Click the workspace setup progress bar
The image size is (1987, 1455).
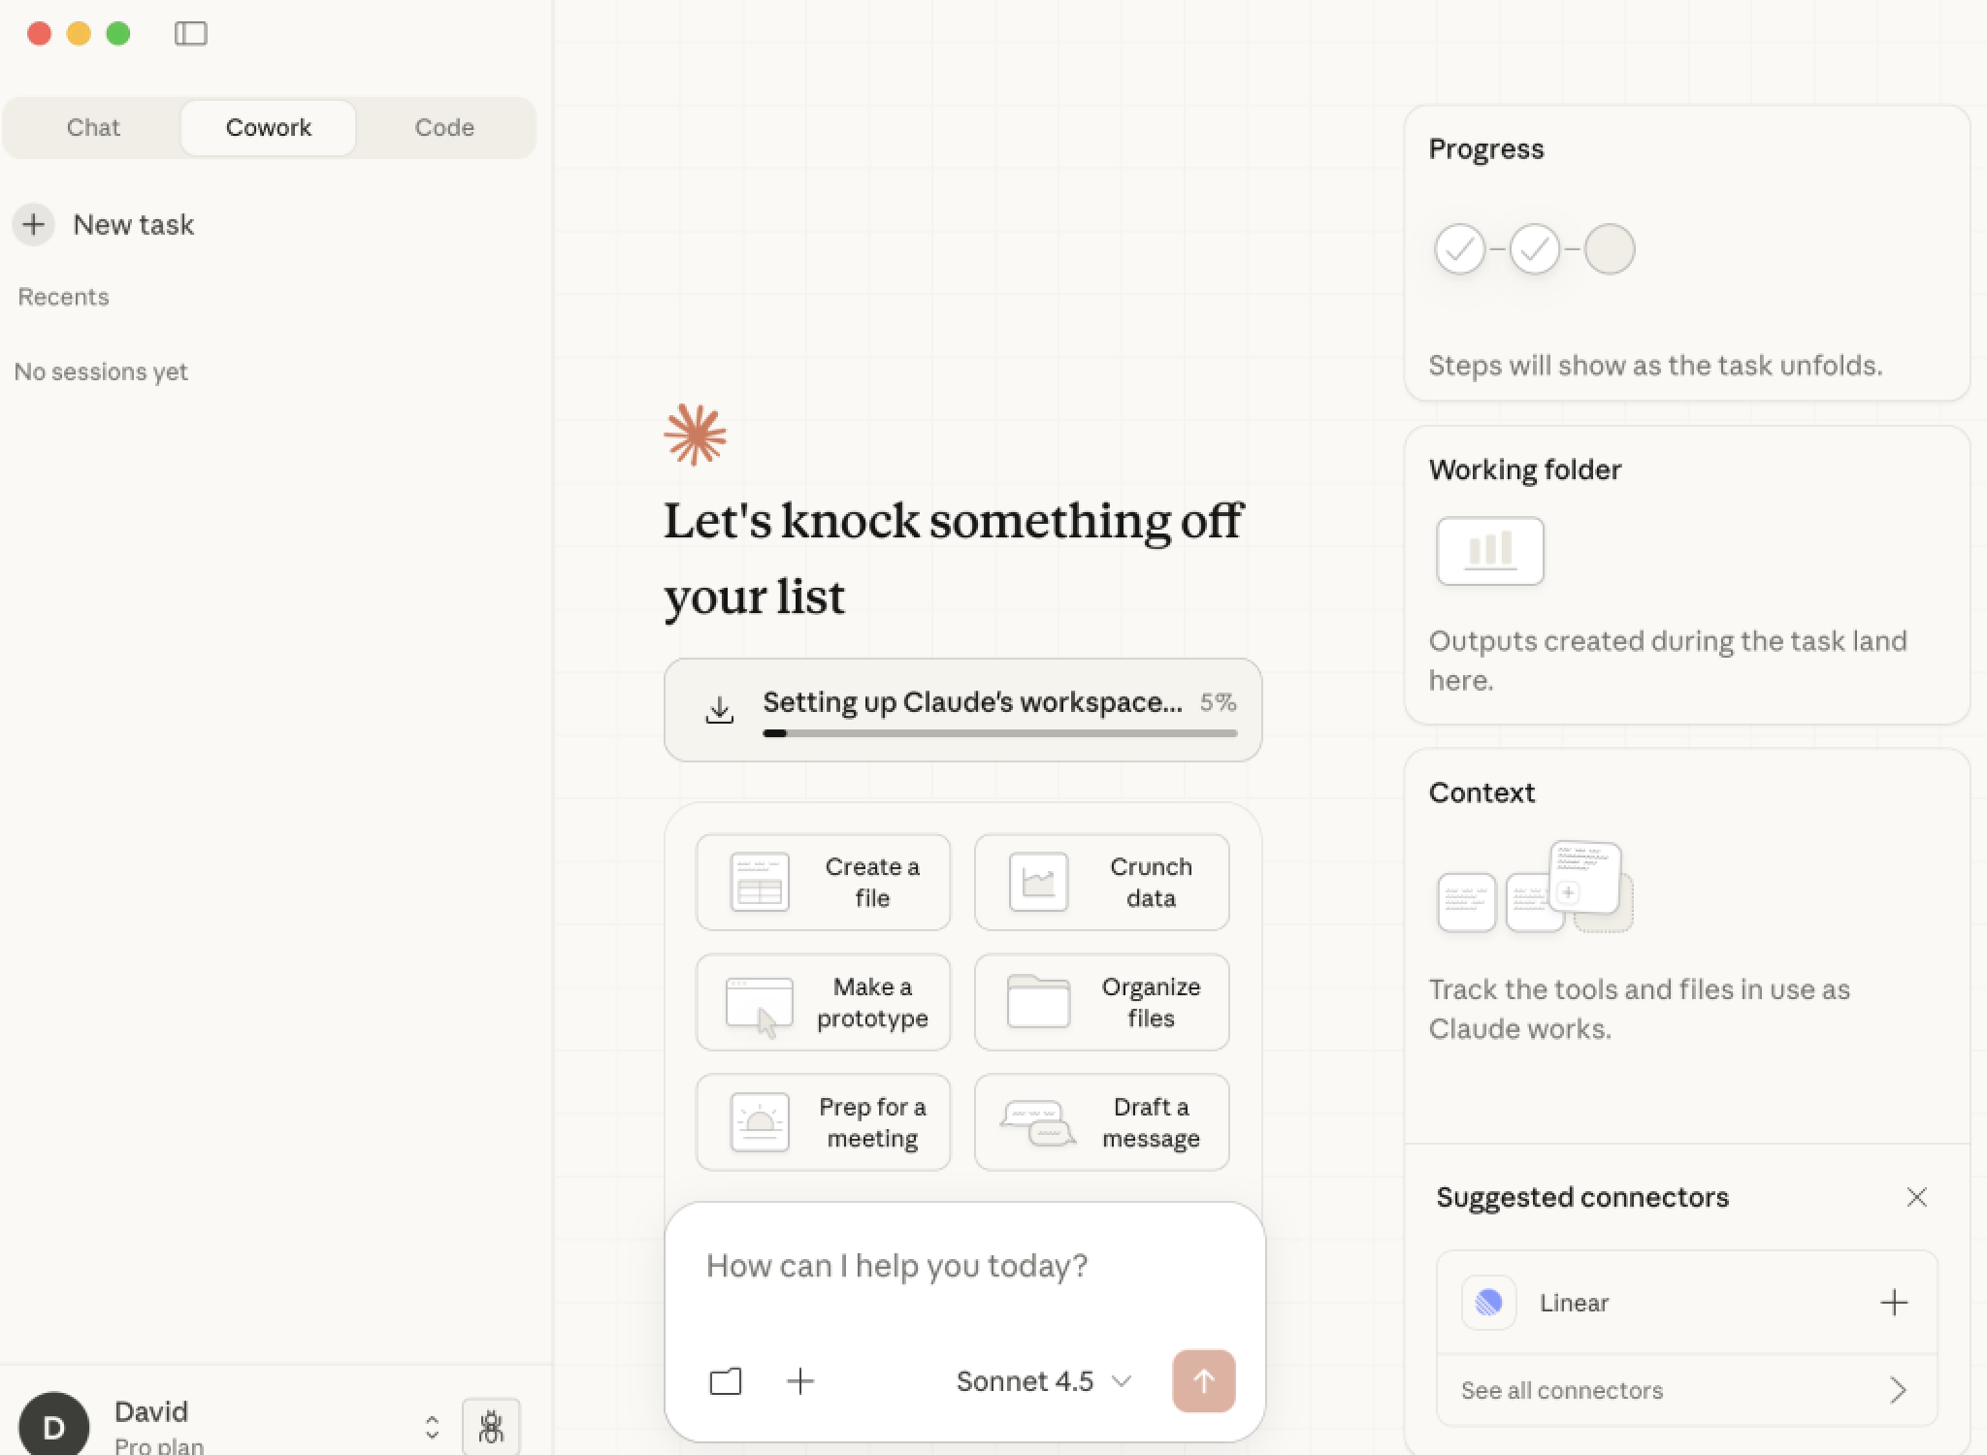[999, 733]
